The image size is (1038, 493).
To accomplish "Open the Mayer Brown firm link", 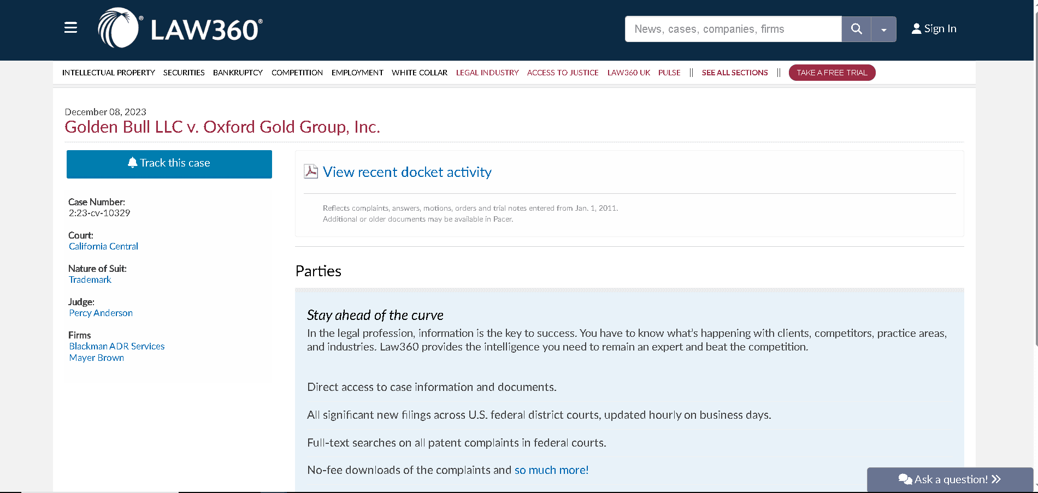I will coord(97,358).
